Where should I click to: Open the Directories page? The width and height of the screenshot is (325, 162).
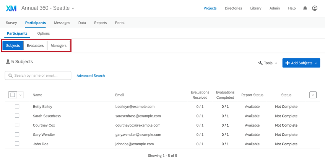click(233, 8)
